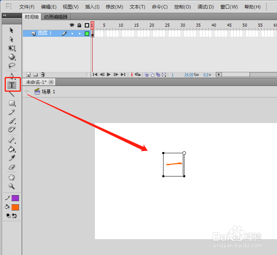Image resolution: width=277 pixels, height=255 pixels.
Task: Toggle show/hide all layers eye icon
Action: [x=72, y=25]
